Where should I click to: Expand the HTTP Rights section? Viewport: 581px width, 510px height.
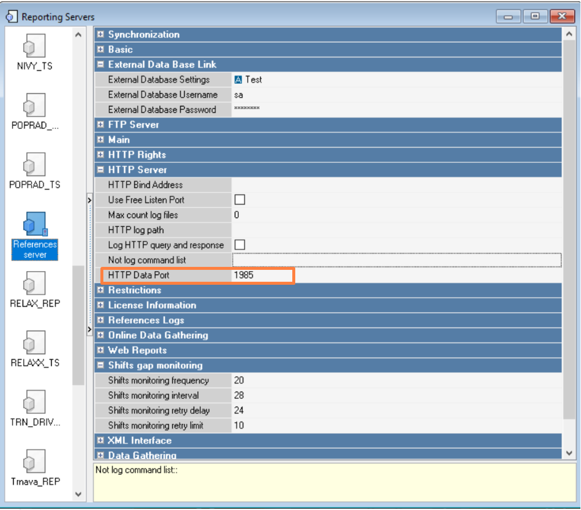pyautogui.click(x=100, y=155)
